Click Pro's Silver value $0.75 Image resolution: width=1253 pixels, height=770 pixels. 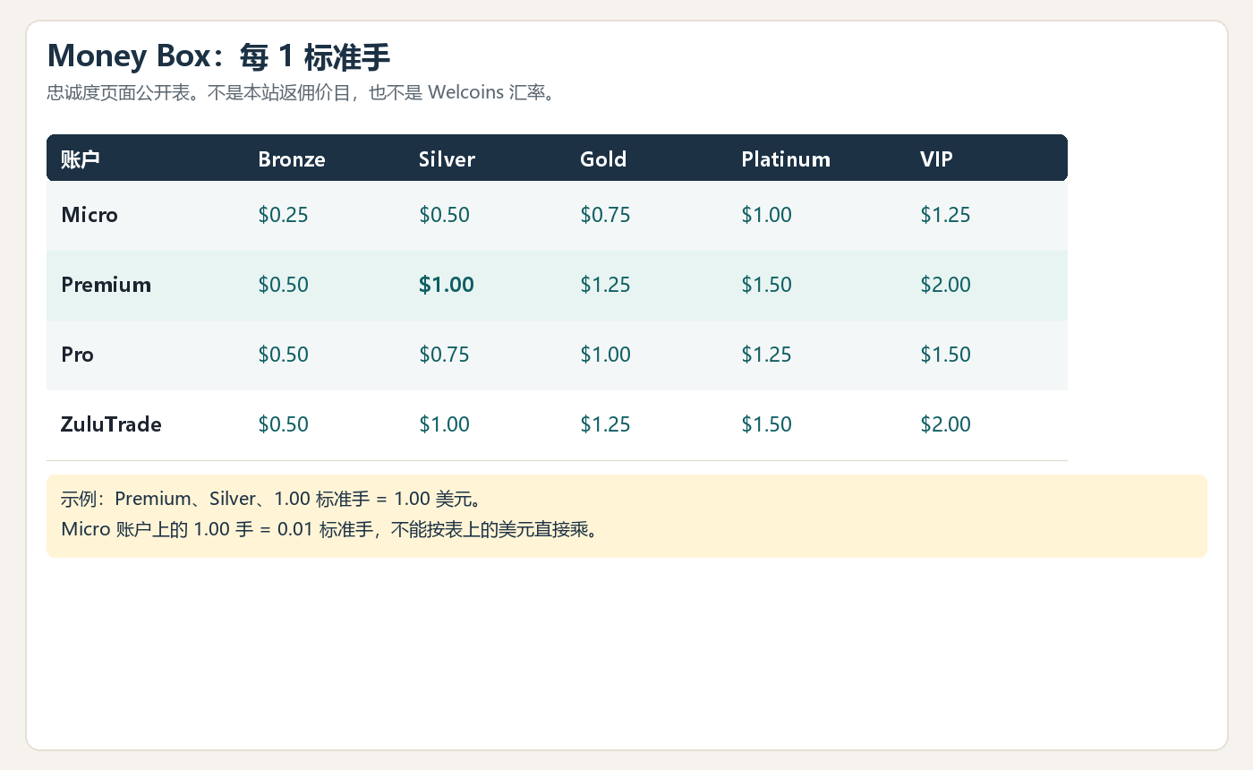coord(444,355)
